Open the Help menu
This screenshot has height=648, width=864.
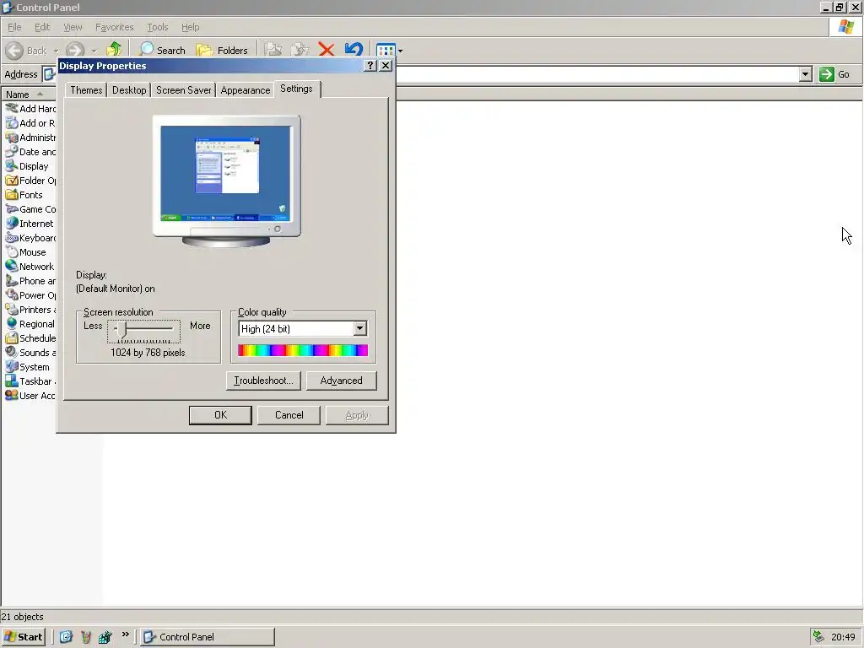click(190, 27)
